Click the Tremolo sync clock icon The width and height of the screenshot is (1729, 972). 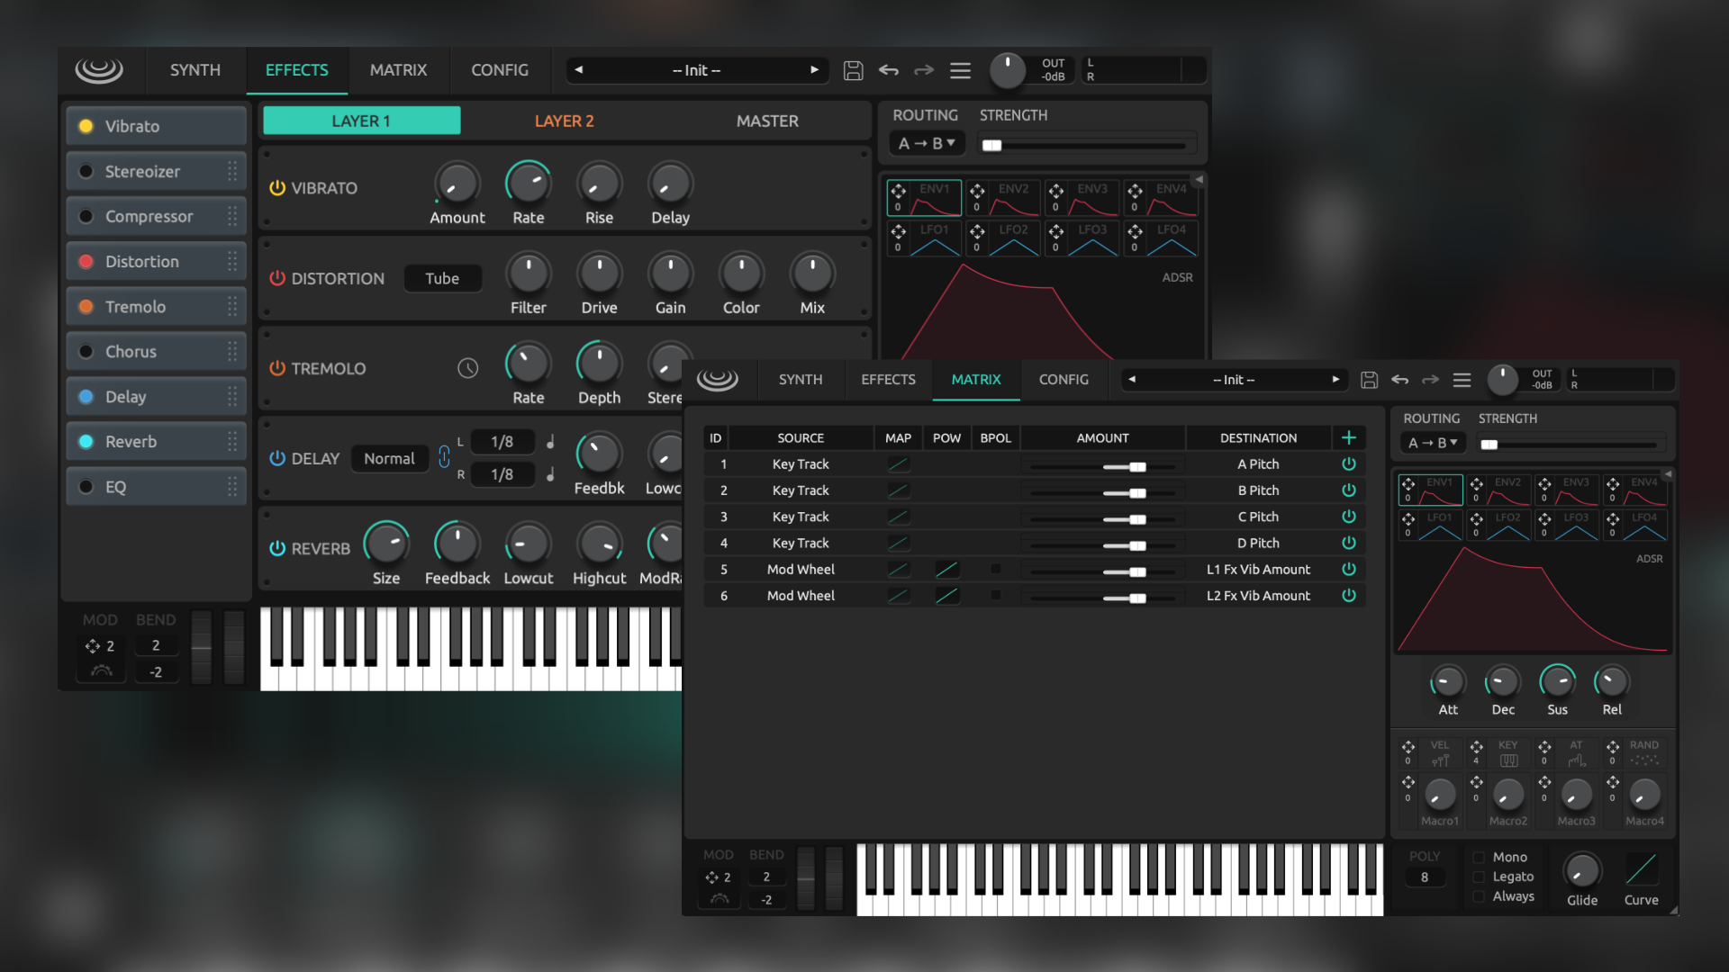click(x=467, y=368)
